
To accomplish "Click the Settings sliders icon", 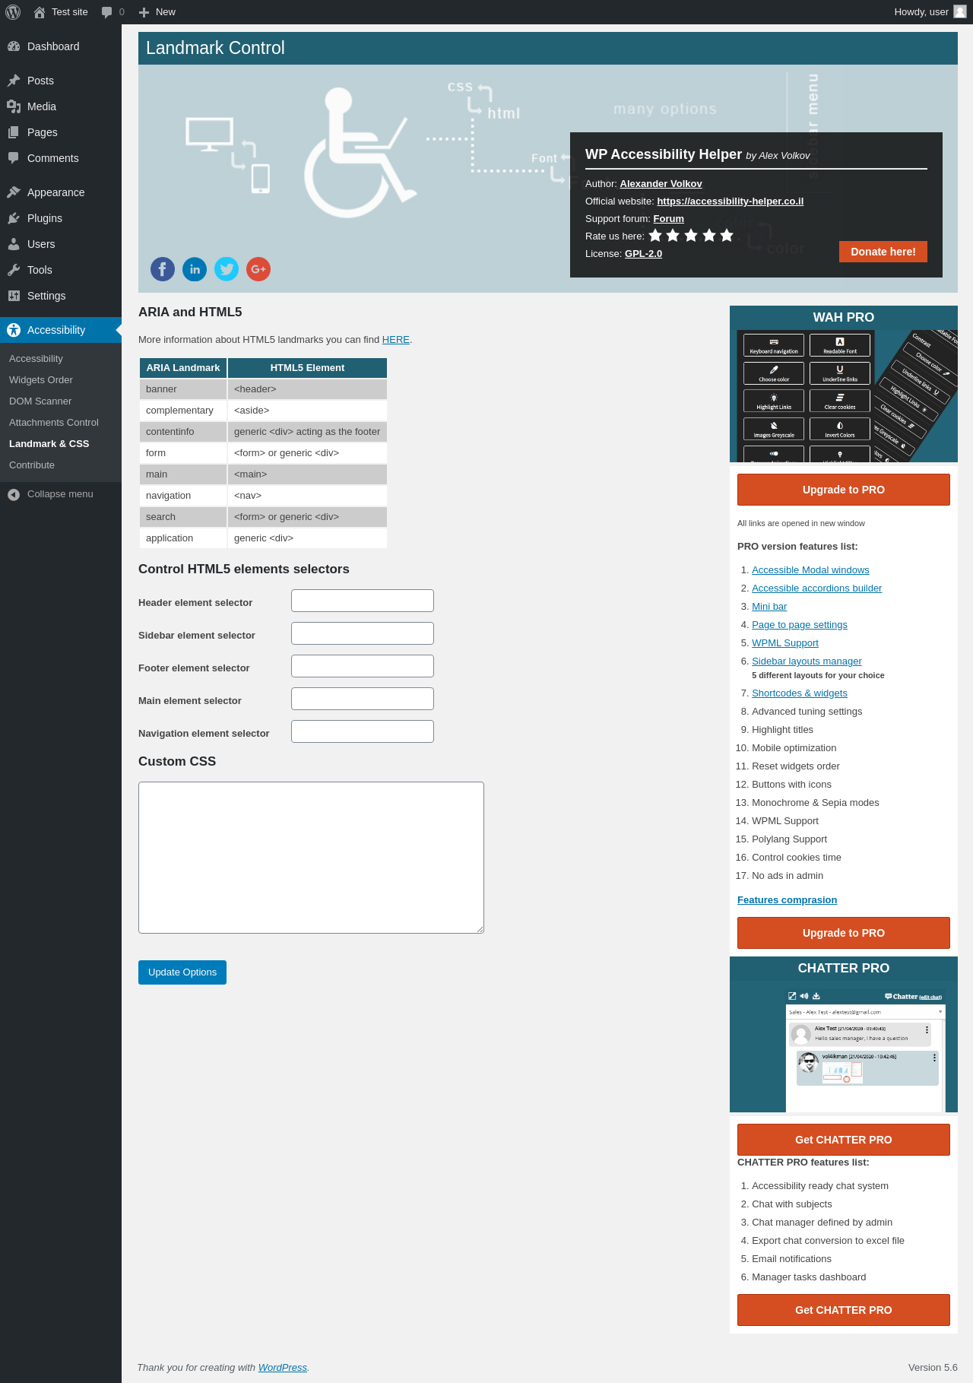I will coord(14,296).
